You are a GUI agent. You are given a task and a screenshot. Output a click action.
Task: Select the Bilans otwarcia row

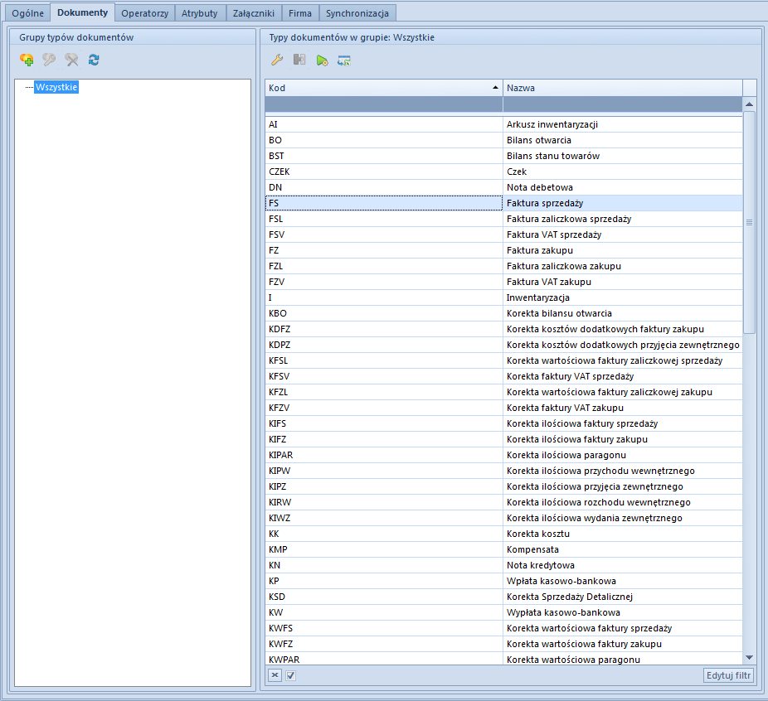click(x=503, y=140)
